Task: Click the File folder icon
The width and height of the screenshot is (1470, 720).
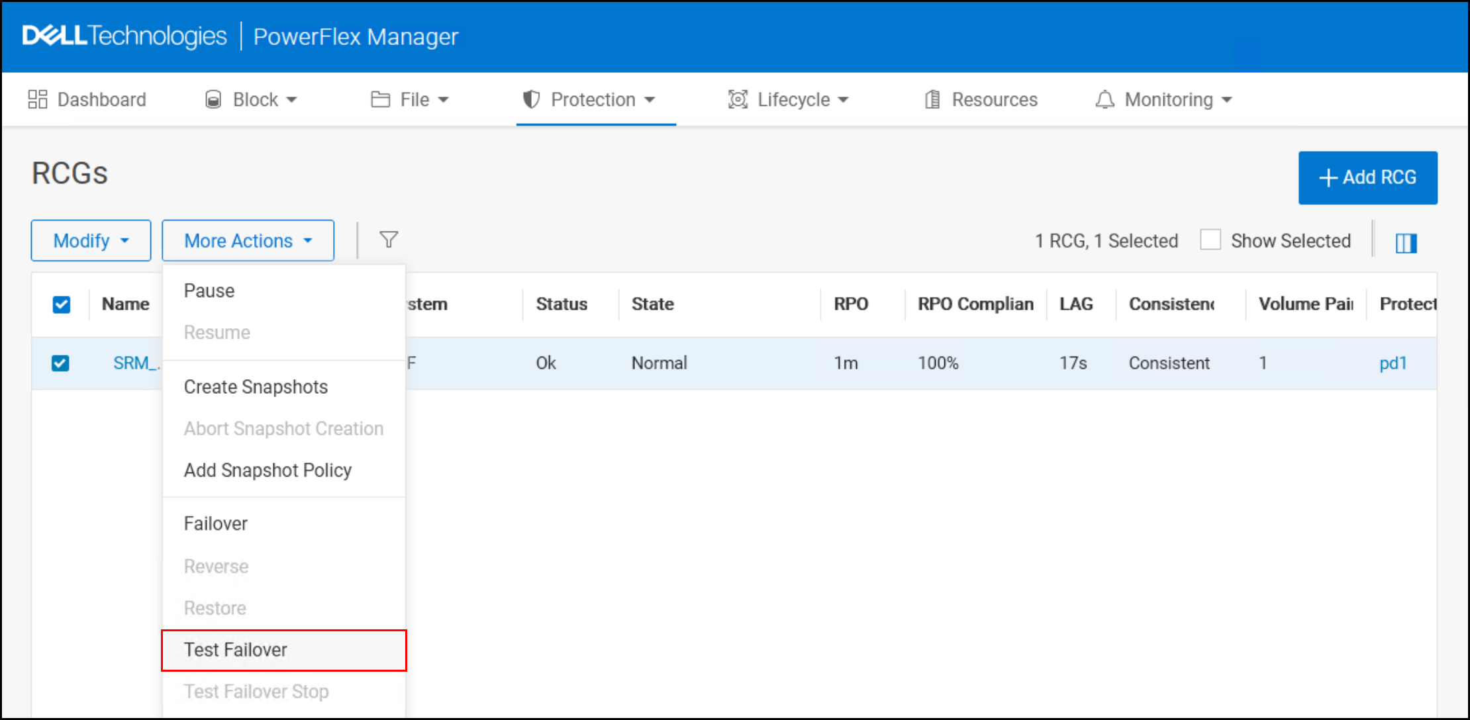Action: pos(381,99)
